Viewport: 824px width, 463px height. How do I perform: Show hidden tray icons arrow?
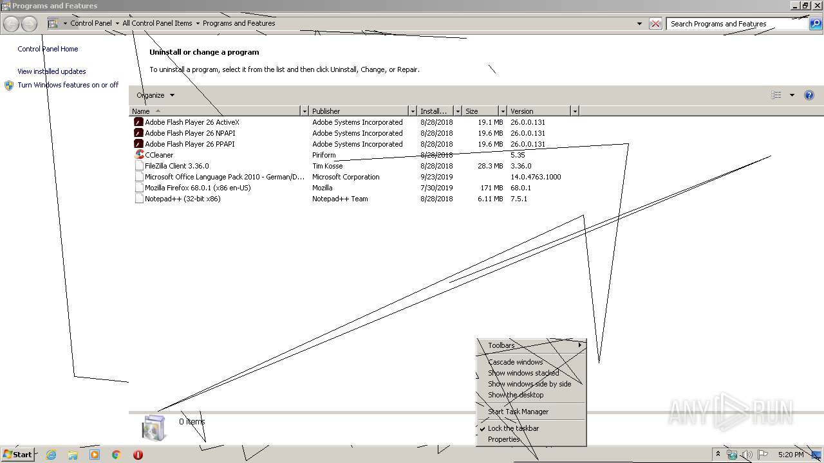coord(718,455)
